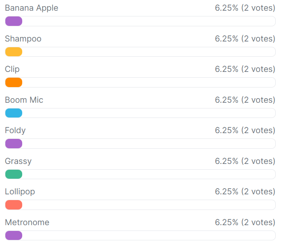Click the yellow progress bar for Shampoo
Screen dimensions: 284x242
14,52
